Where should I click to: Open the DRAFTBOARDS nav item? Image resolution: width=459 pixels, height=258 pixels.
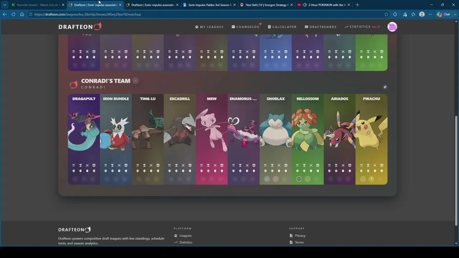coord(321,27)
